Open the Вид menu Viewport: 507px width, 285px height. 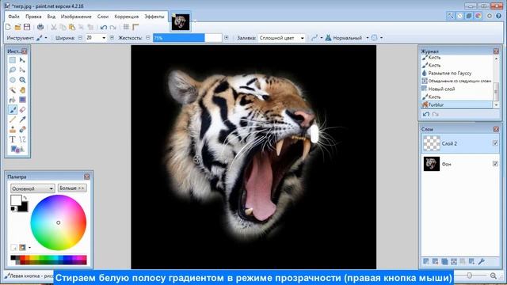(x=51, y=17)
